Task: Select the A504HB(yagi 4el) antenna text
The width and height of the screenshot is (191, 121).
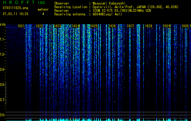Action: 107,14
